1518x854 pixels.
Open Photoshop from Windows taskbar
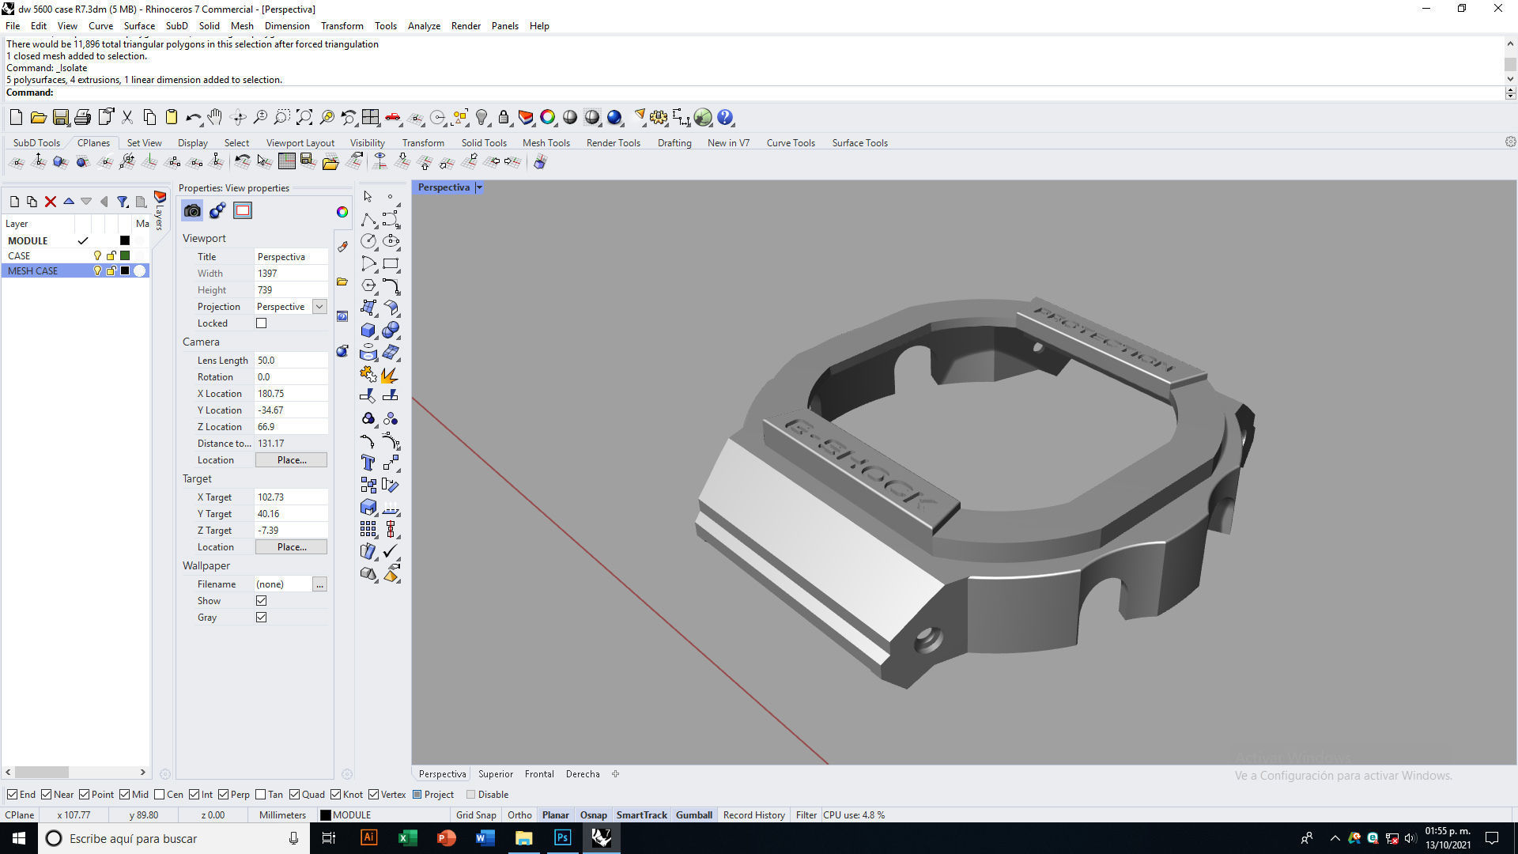coord(562,838)
